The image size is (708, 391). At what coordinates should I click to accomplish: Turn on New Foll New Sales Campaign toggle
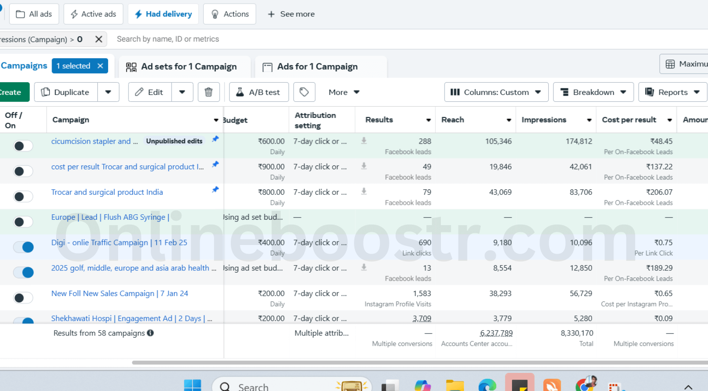tap(23, 298)
